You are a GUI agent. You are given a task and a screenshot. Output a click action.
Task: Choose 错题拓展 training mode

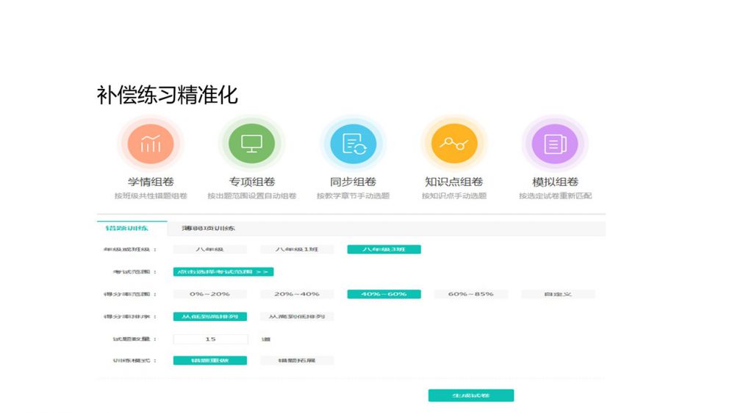coord(297,361)
